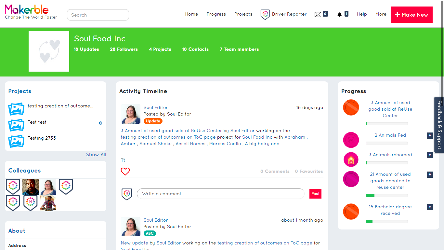
Task: Open the Test test project link
Action: [37, 122]
